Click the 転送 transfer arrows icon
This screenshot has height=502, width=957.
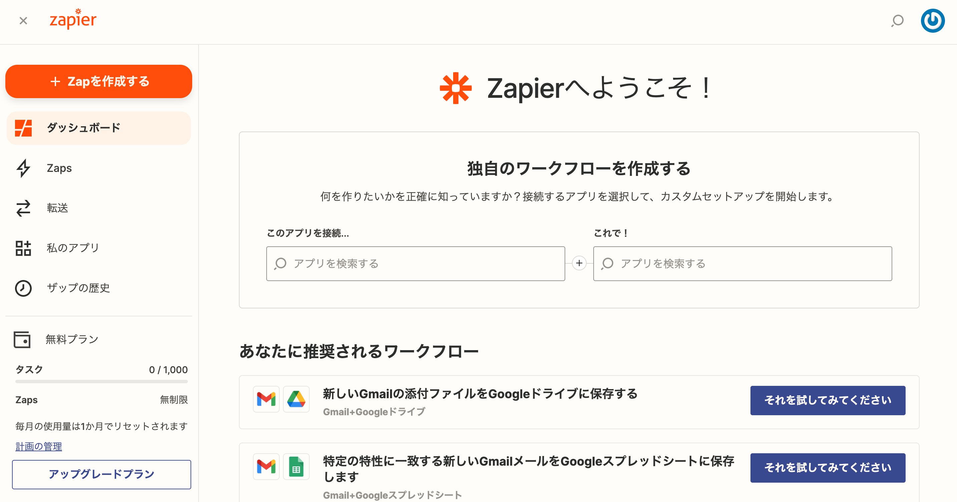(x=23, y=208)
